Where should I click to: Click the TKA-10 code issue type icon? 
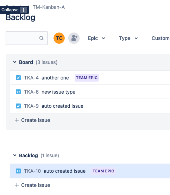(x=18, y=171)
